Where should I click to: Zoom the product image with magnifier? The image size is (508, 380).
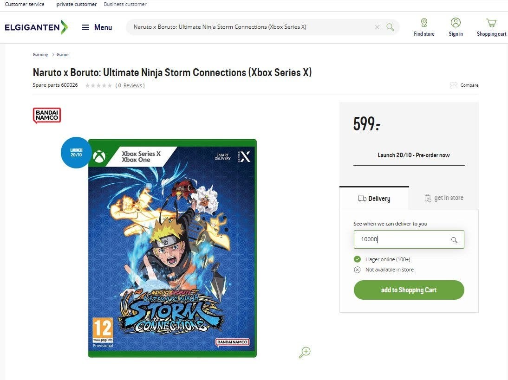(305, 352)
